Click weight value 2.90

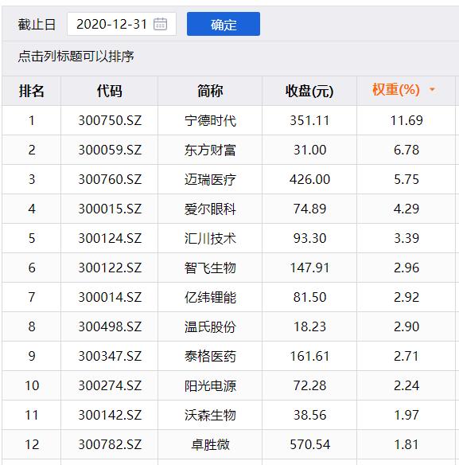(406, 326)
